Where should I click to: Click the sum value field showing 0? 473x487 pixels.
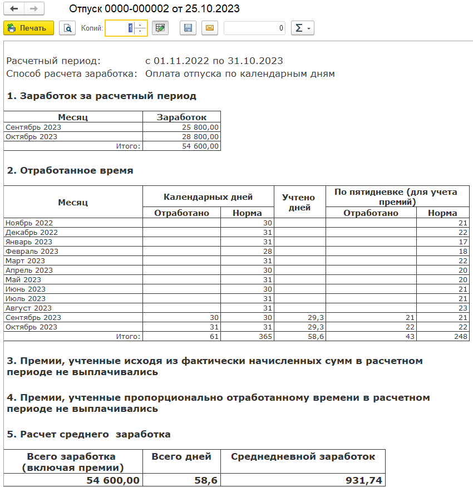click(x=254, y=28)
